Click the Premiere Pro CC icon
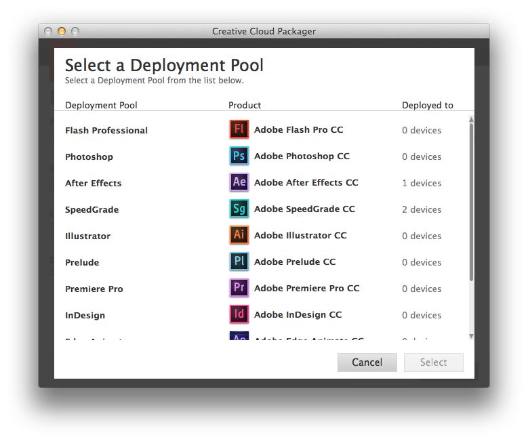Viewport: 528px width, 441px height. click(239, 288)
